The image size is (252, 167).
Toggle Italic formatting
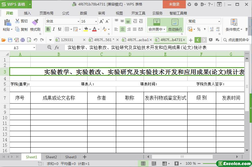point(54,29)
